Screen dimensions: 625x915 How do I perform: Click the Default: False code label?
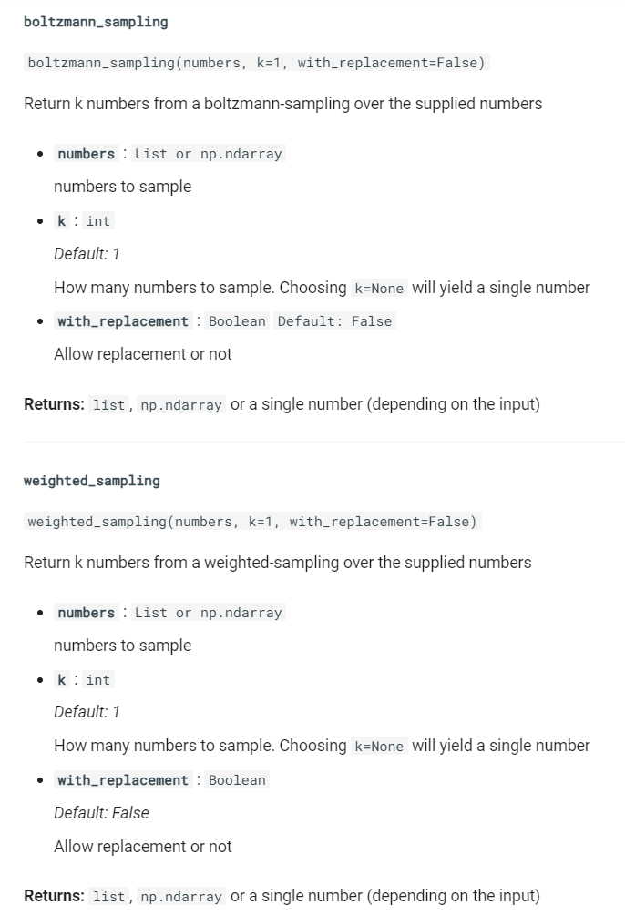334,321
